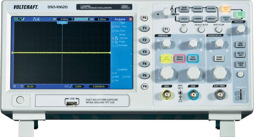Click the EXT TRIG BNC connector

click(x=219, y=95)
